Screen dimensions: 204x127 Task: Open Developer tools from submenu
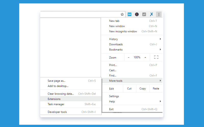coord(71,112)
